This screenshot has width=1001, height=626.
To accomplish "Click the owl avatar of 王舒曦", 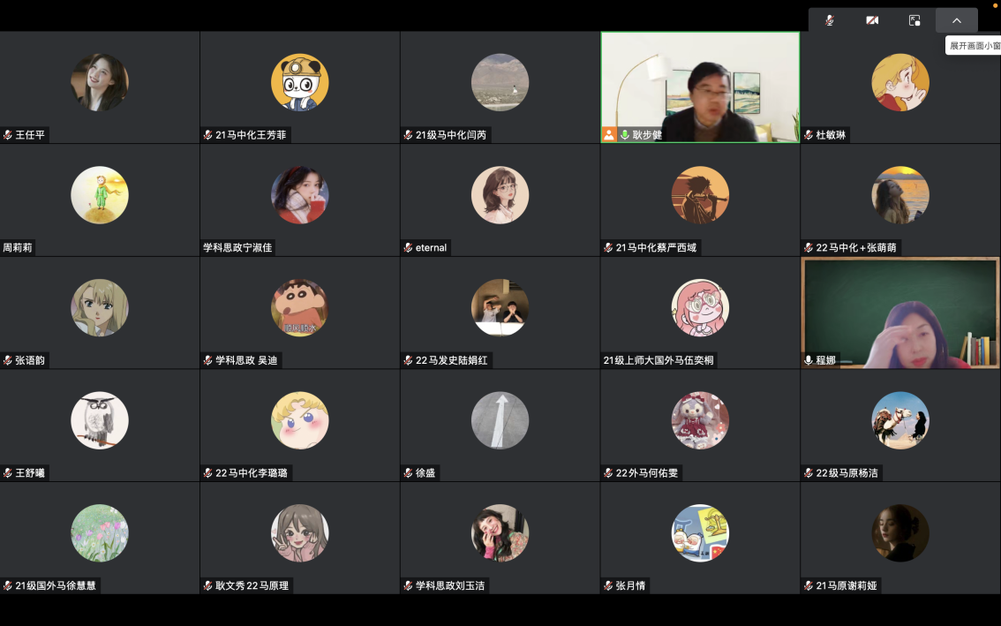I will (x=100, y=420).
